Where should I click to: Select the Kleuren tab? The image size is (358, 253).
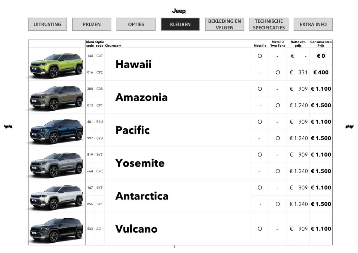pos(180,24)
